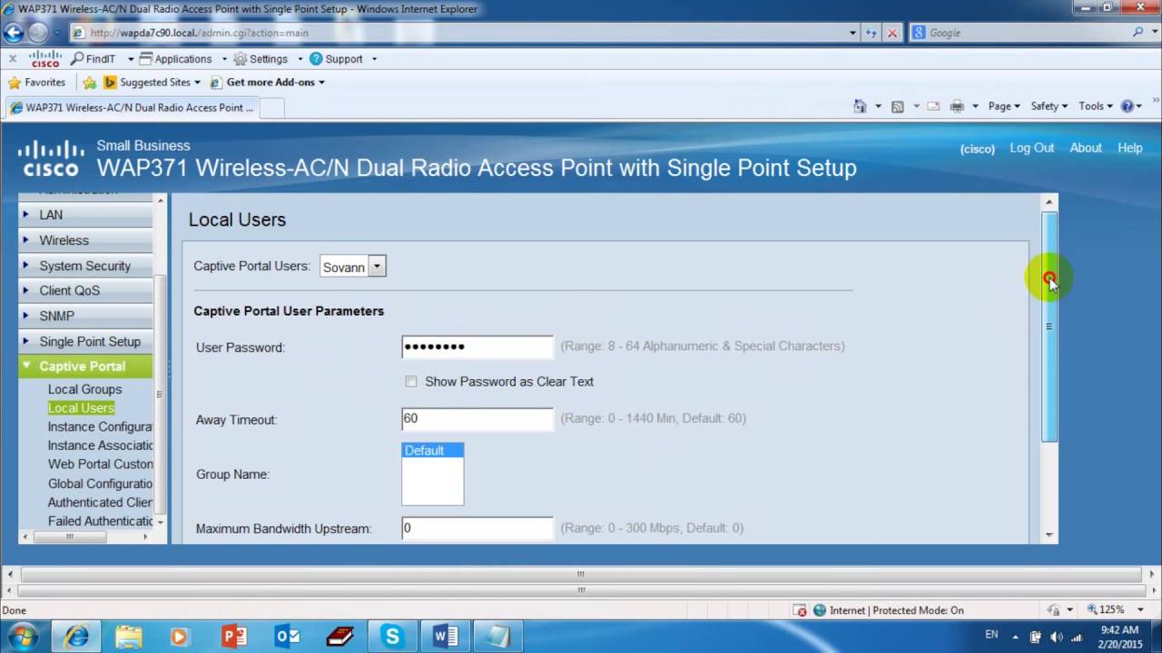This screenshot has height=653, width=1162.
Task: Click the RSS feeds icon
Action: tap(898, 106)
